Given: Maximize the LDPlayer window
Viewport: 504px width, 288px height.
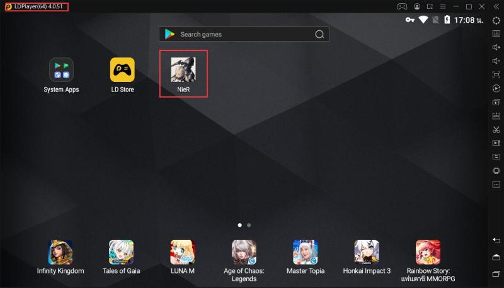Looking at the screenshot, I should click(469, 6).
